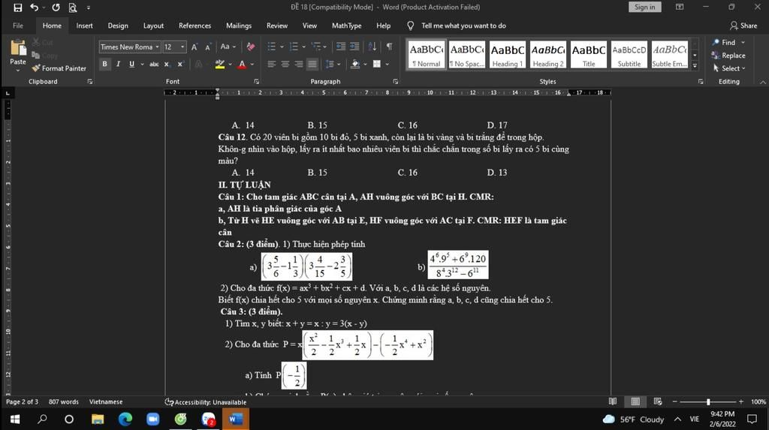Apply Heading 1 style
The image size is (769, 430).
coord(508,55)
